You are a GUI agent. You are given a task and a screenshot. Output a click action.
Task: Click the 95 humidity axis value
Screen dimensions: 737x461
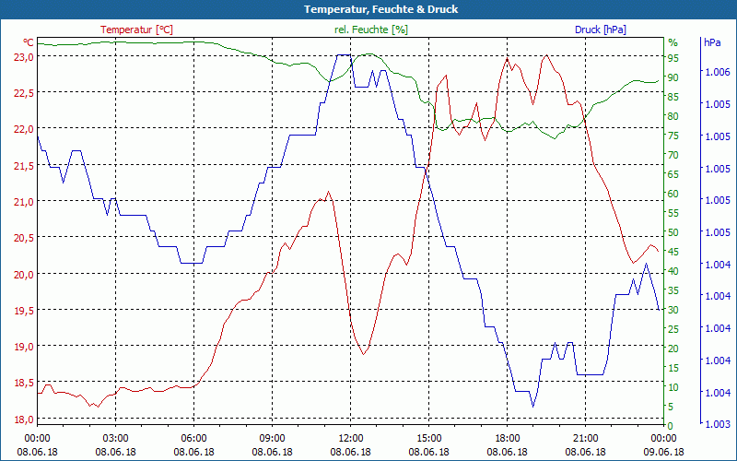point(673,58)
